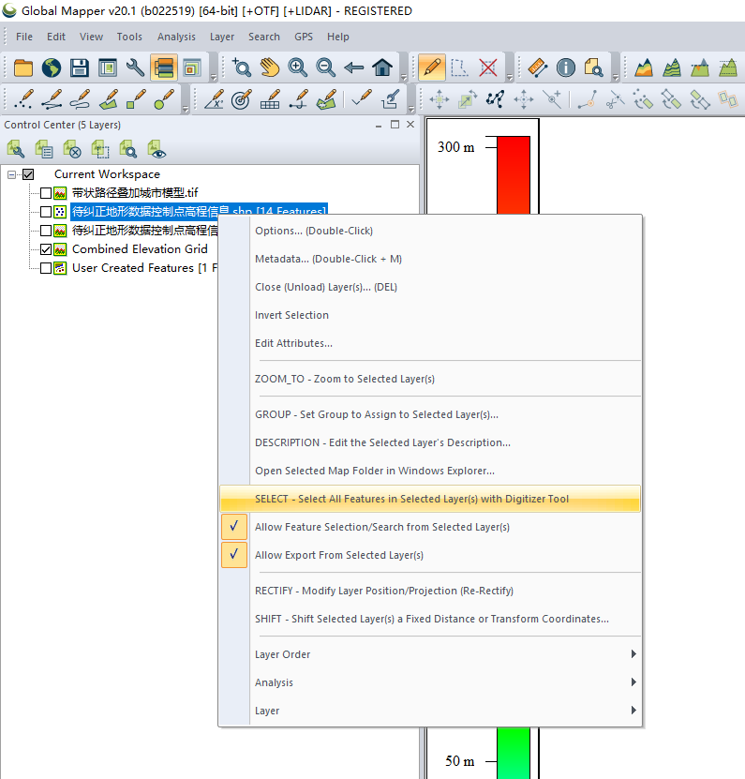The height and width of the screenshot is (779, 745).
Task: Delete selected features with red X icon
Action: (488, 67)
